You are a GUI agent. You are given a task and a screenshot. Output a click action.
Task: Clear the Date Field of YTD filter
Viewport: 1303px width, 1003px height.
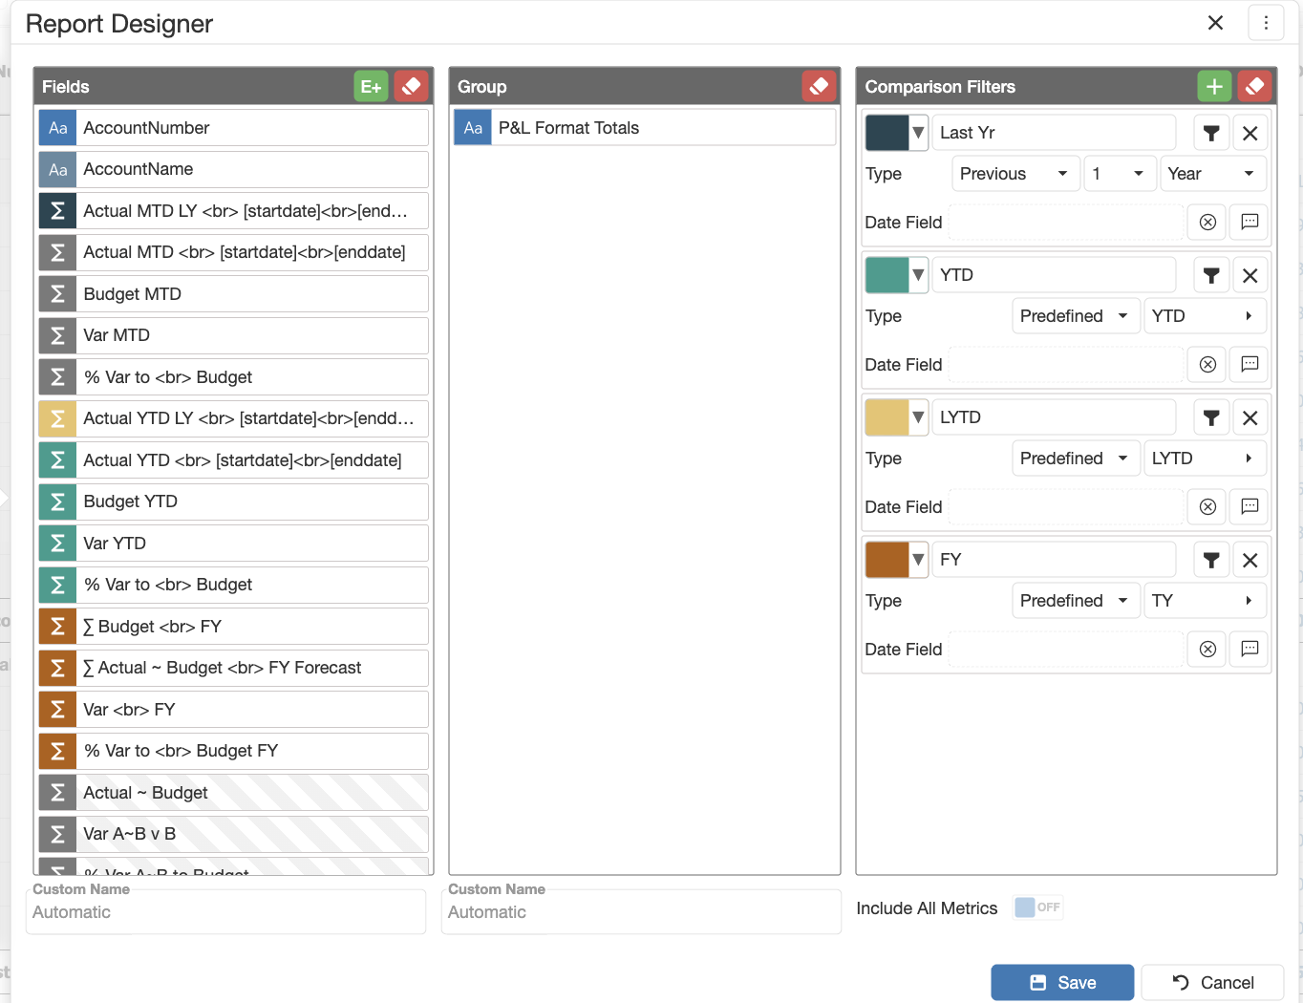1207,364
